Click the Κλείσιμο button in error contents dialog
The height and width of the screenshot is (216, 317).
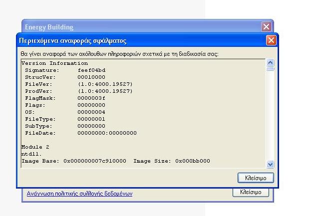pyautogui.click(x=256, y=178)
